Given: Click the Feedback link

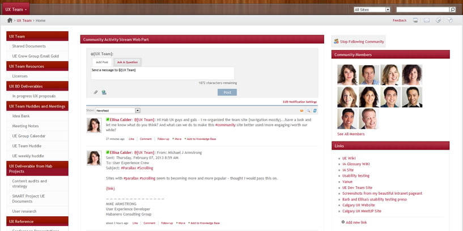Looking at the screenshot, I should coord(400,20).
